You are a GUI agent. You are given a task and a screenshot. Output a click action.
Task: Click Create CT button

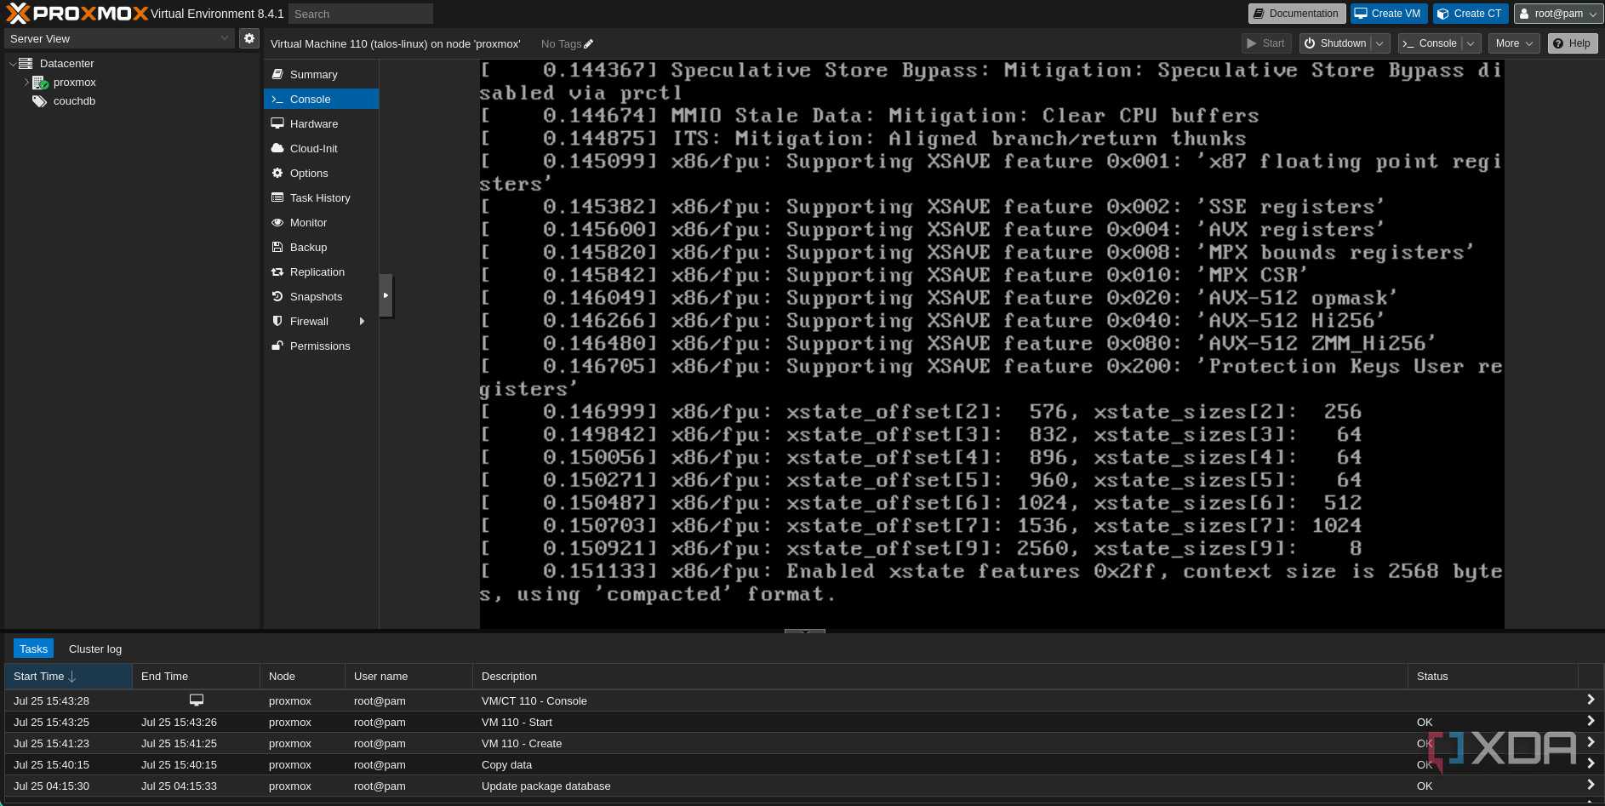point(1471,14)
